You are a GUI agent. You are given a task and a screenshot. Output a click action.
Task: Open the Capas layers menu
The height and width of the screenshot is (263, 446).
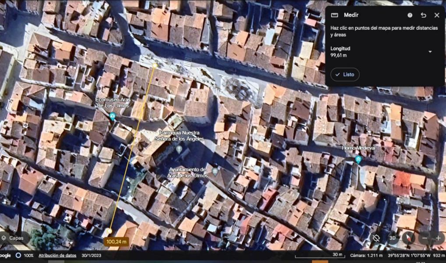click(13, 238)
